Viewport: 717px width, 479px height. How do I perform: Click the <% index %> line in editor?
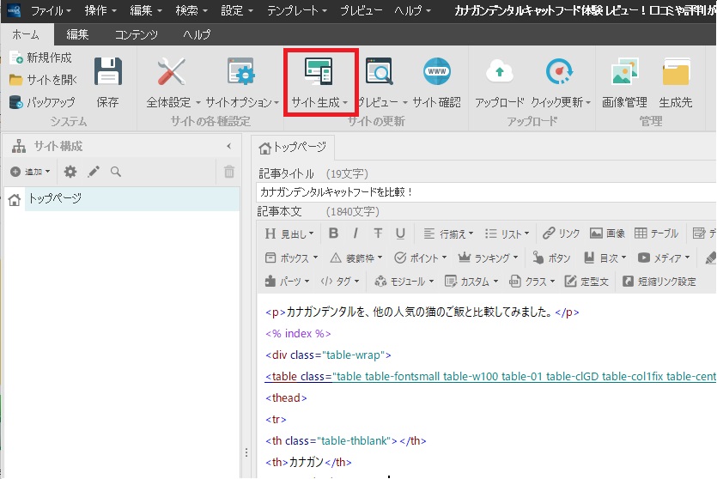tap(298, 334)
